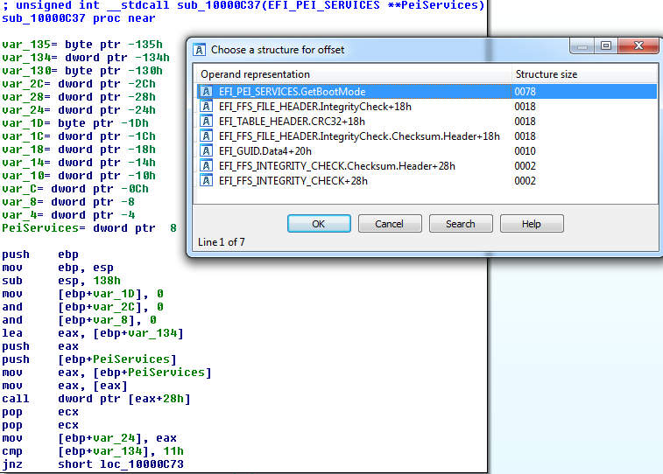Viewport: 663px width, 474px height.
Task: Click the cmp [ebp+var_134], 11h line
Action: pos(93,451)
